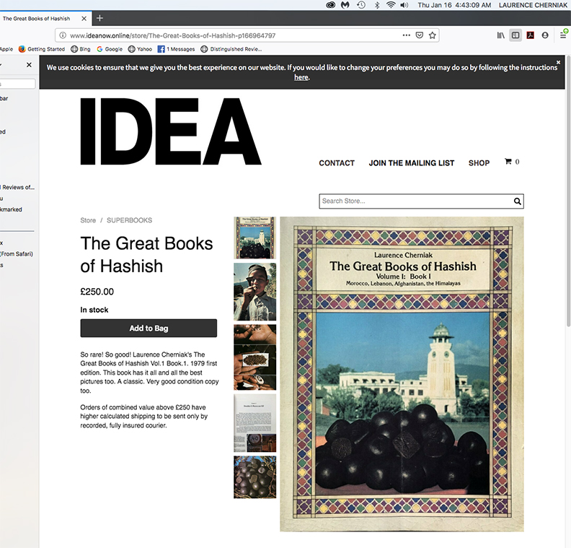
Task: Dismiss the cookie notice banner
Action: click(x=558, y=62)
